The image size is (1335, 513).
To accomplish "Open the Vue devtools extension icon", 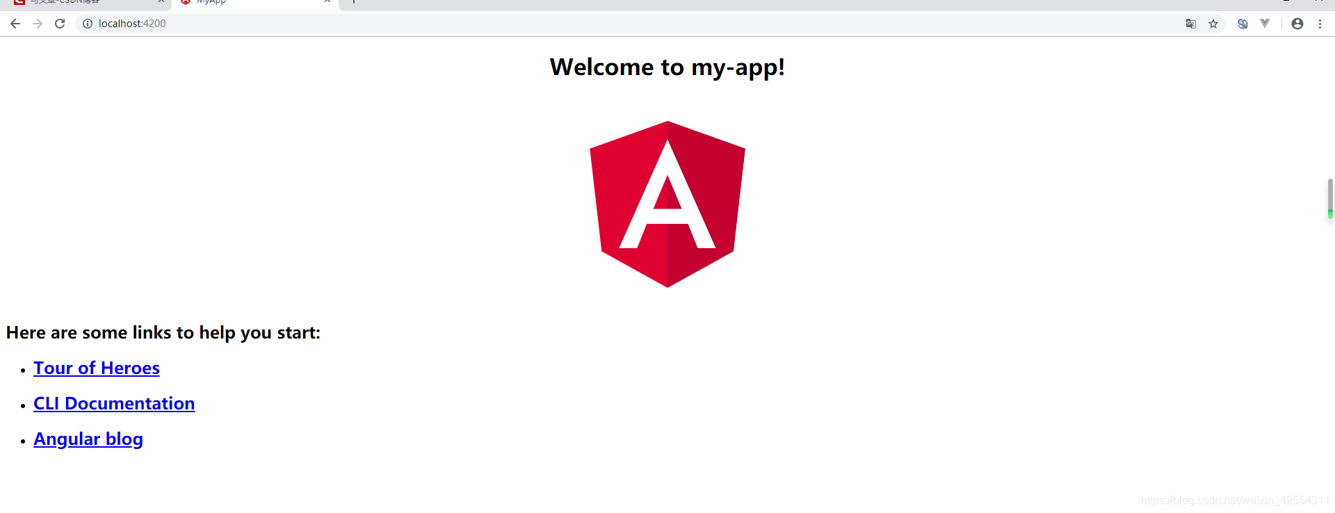I will [x=1265, y=24].
